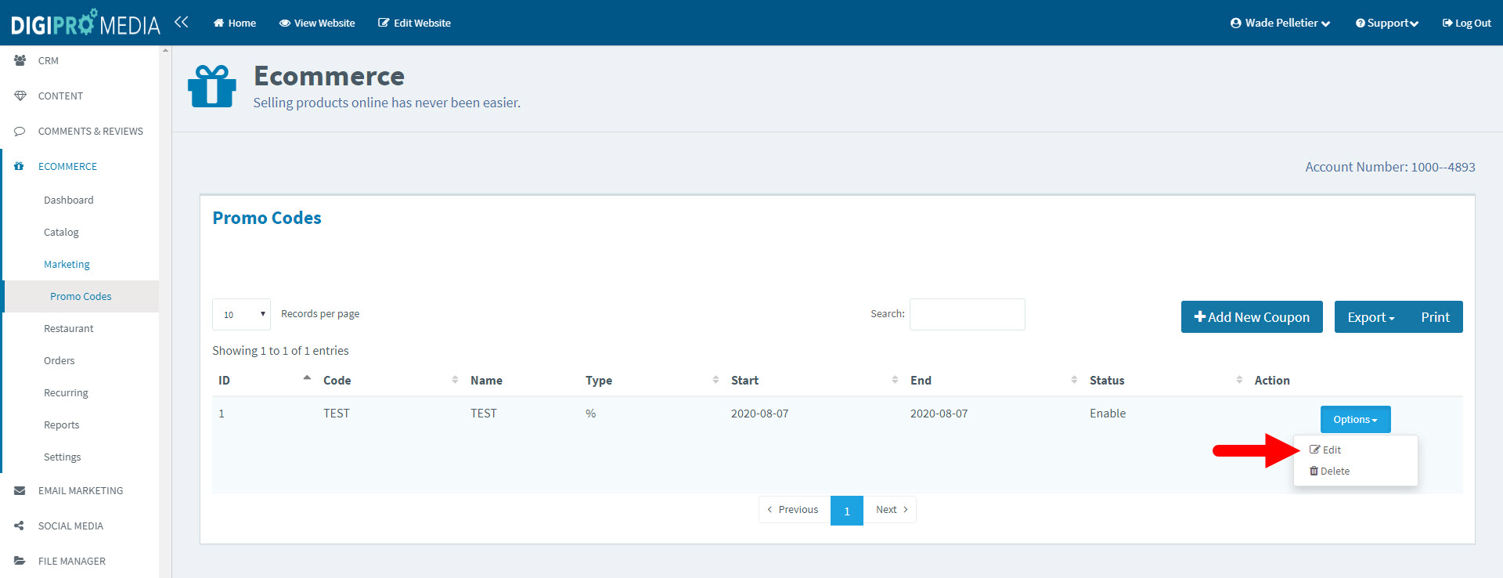Screen dimensions: 1503x578
Task: Sort table by Start column arrows
Action: click(895, 380)
